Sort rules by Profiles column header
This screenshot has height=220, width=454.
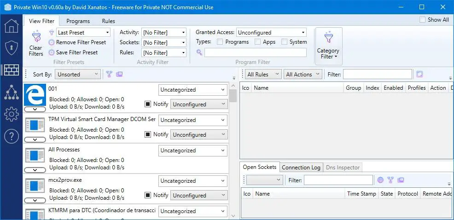tap(417, 88)
